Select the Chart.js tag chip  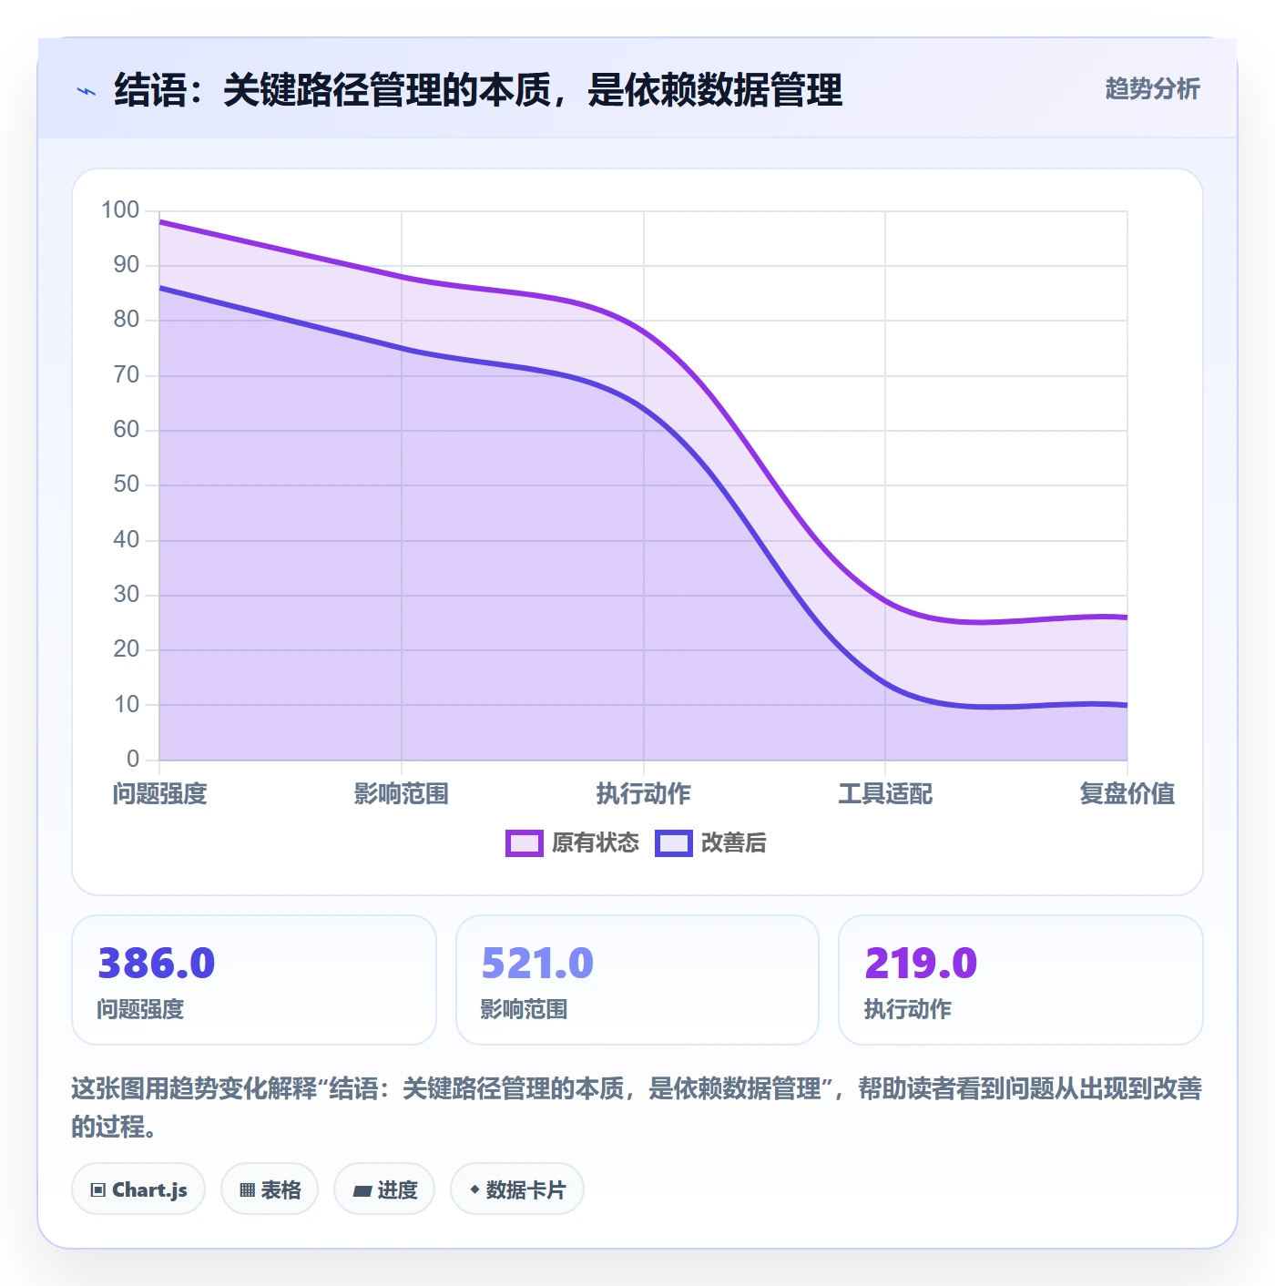click(138, 1189)
